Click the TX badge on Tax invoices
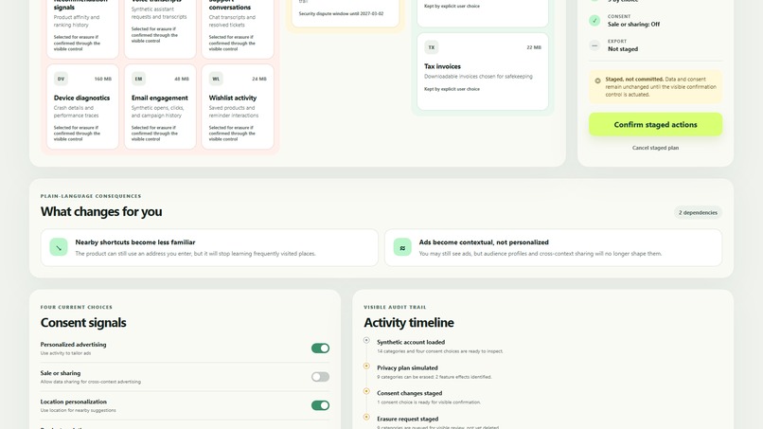Viewport: 763px width, 429px height. point(431,47)
